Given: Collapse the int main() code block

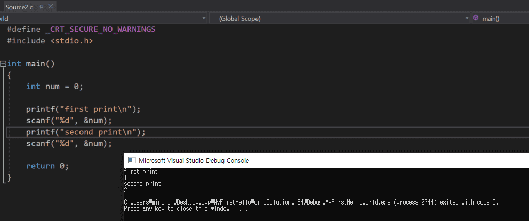Looking at the screenshot, I should coord(3,63).
